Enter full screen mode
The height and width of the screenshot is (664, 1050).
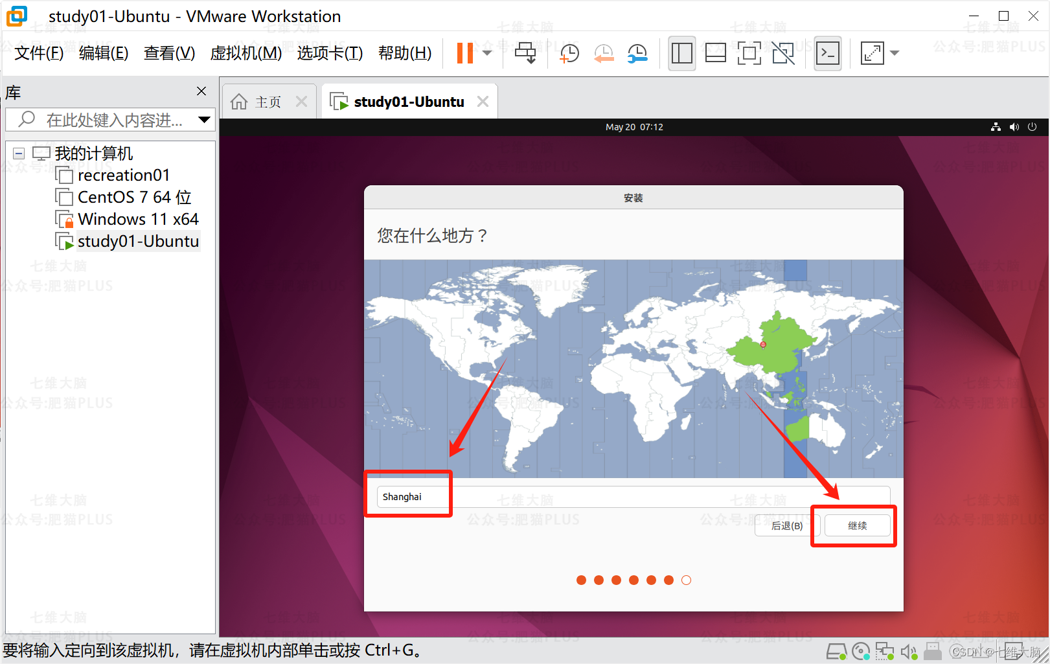click(749, 53)
